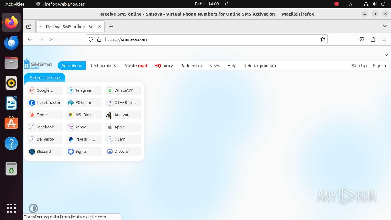This screenshot has width=391, height=220.
Task: Click the Blizzard logo icon
Action: point(32,152)
